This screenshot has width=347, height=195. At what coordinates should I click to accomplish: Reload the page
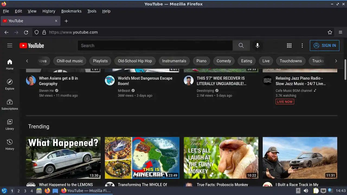point(26,32)
